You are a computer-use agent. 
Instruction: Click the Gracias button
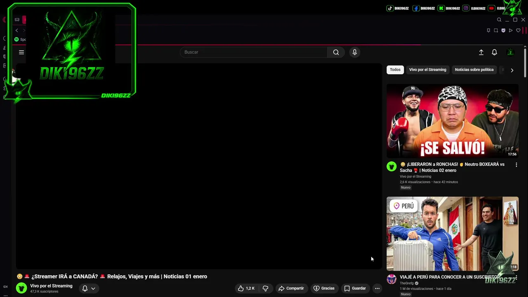tap(324, 288)
